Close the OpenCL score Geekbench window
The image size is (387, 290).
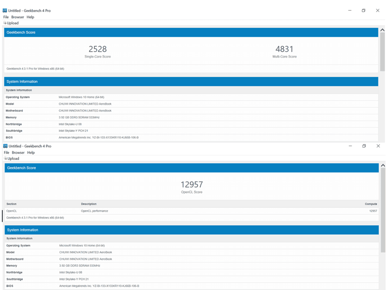click(378, 146)
